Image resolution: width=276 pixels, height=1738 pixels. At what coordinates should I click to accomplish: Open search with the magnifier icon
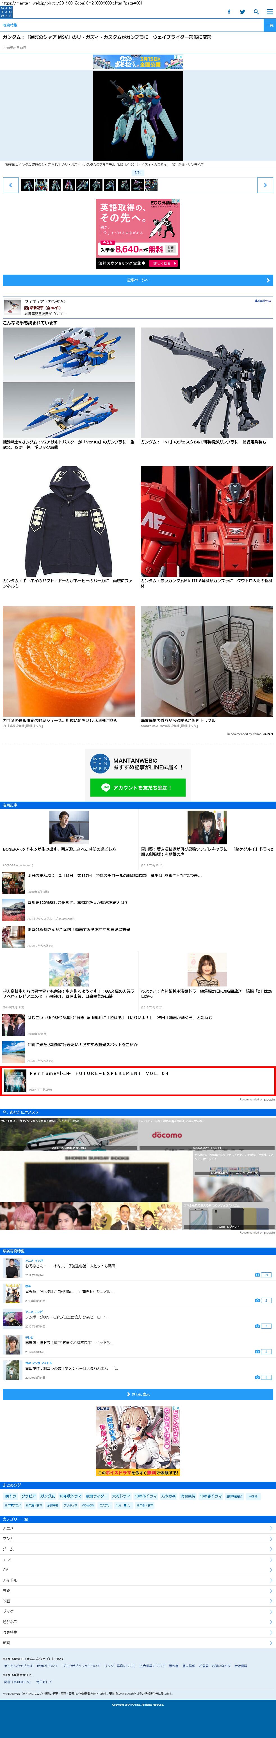click(x=256, y=12)
